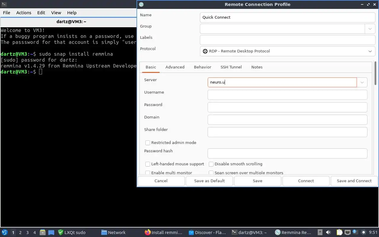Click the Name field containing Quick Connect
The width and height of the screenshot is (379, 237).
coord(288,17)
